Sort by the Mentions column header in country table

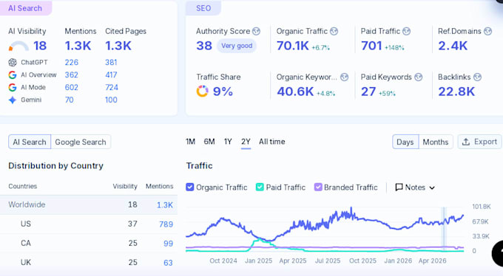click(x=160, y=187)
